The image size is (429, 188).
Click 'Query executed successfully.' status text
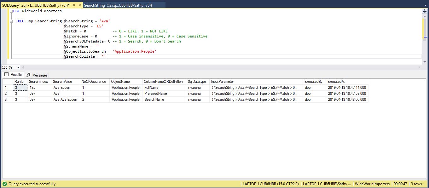pos(32,184)
